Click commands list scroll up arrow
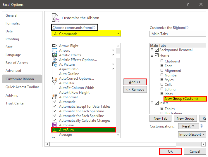 (x=118, y=46)
